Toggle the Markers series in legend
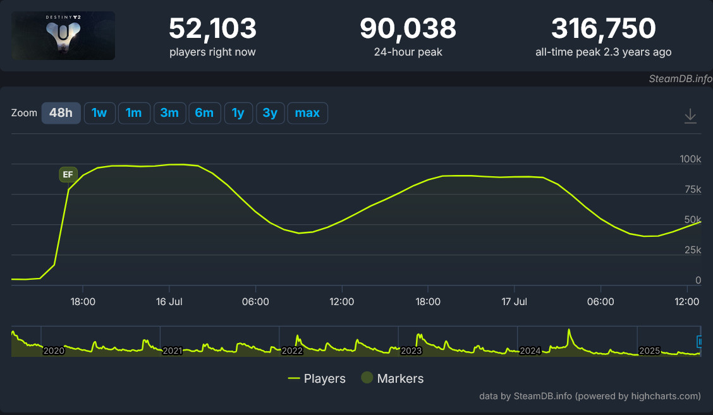The image size is (713, 415). [392, 378]
